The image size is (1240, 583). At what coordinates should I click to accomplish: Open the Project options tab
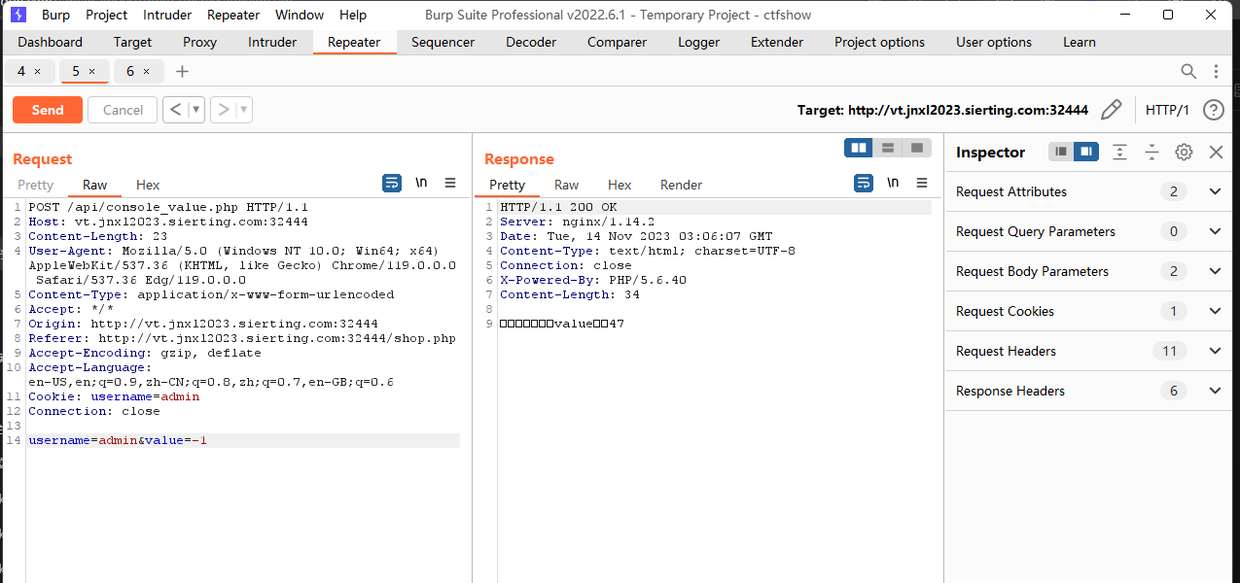click(880, 42)
